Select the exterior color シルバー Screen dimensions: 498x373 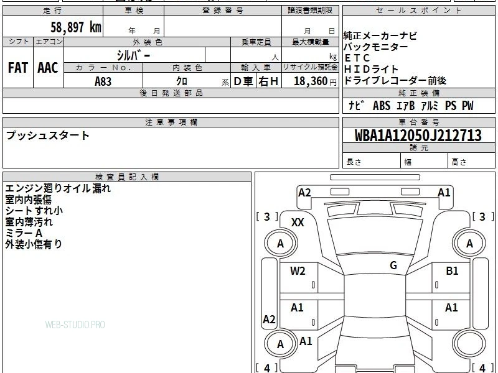pyautogui.click(x=133, y=56)
